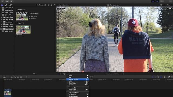
Task: Open the Index panel button
Action: 5,77
